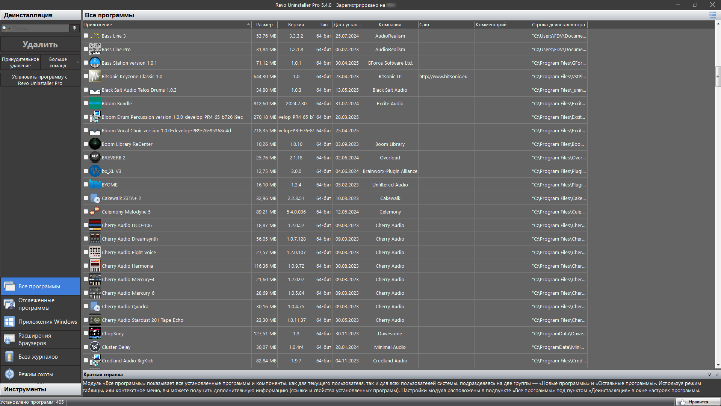Image resolution: width=721 pixels, height=406 pixels.
Task: Switch to Отслеженные программы view
Action: (40, 304)
